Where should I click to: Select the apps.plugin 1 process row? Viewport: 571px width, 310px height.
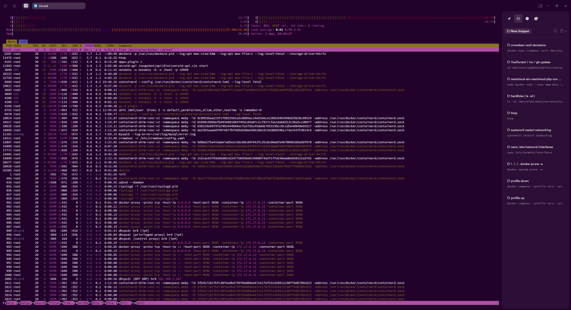(251, 62)
